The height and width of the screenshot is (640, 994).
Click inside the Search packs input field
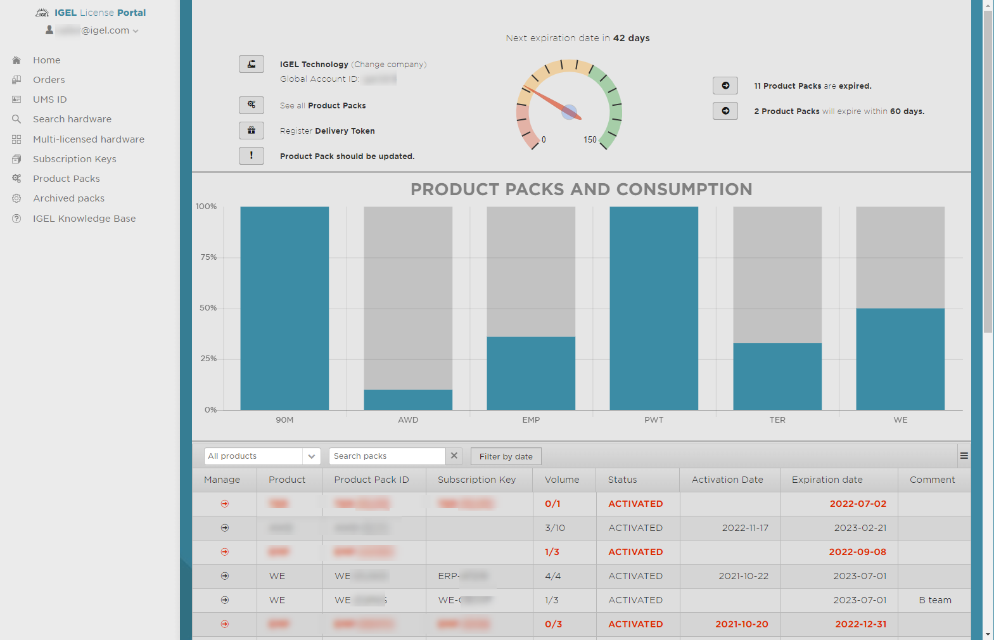pyautogui.click(x=386, y=456)
